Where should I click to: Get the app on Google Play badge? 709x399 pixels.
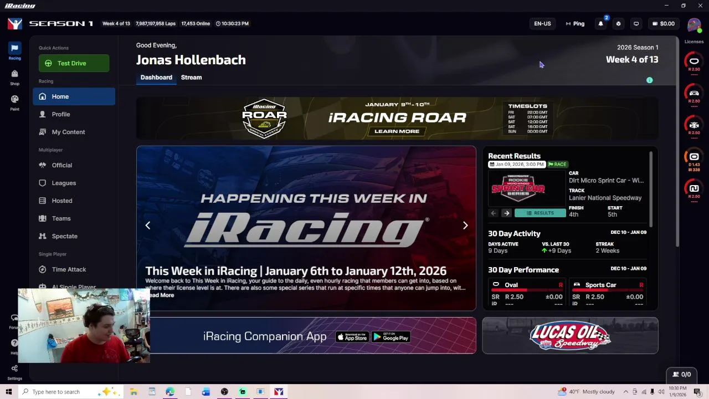(x=391, y=337)
